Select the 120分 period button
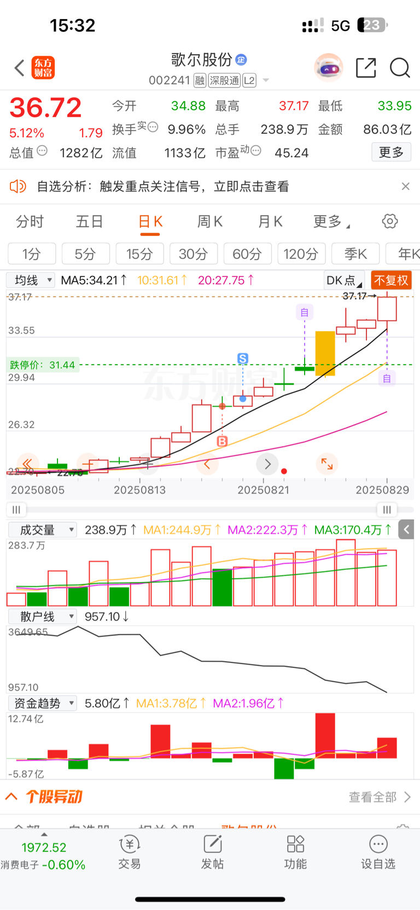Image resolution: width=420 pixels, height=910 pixels. tap(301, 254)
